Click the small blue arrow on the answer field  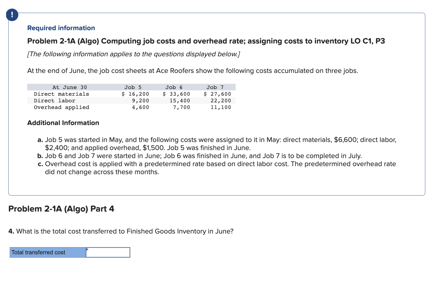(88, 249)
